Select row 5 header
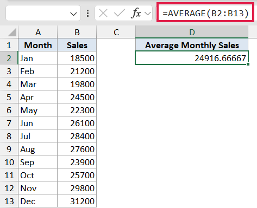The width and height of the screenshot is (257, 208). pyautogui.click(x=9, y=97)
